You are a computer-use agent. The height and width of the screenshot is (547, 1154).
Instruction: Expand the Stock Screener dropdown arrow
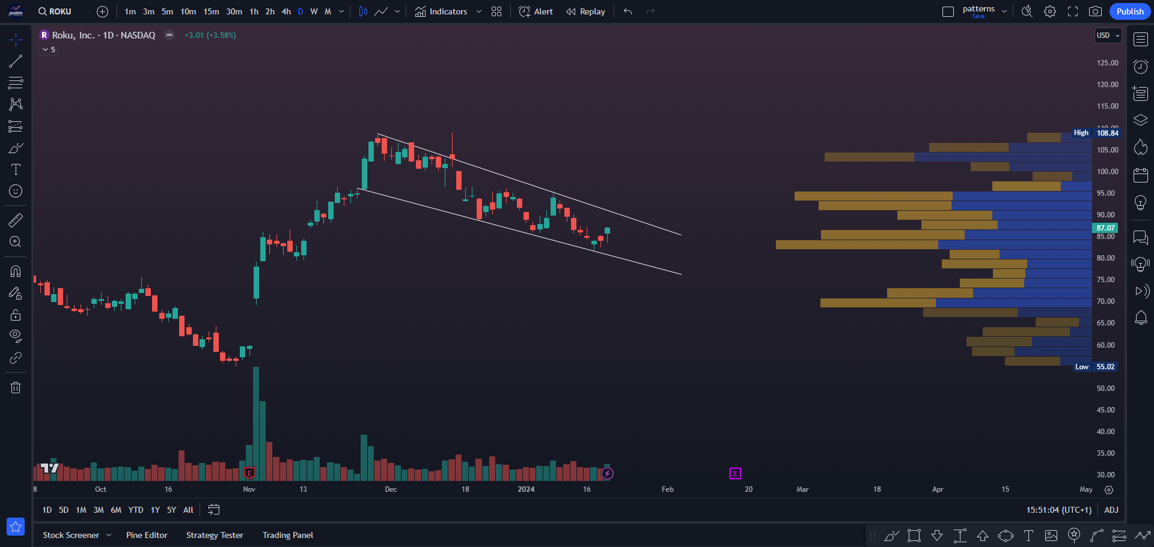[x=109, y=535]
